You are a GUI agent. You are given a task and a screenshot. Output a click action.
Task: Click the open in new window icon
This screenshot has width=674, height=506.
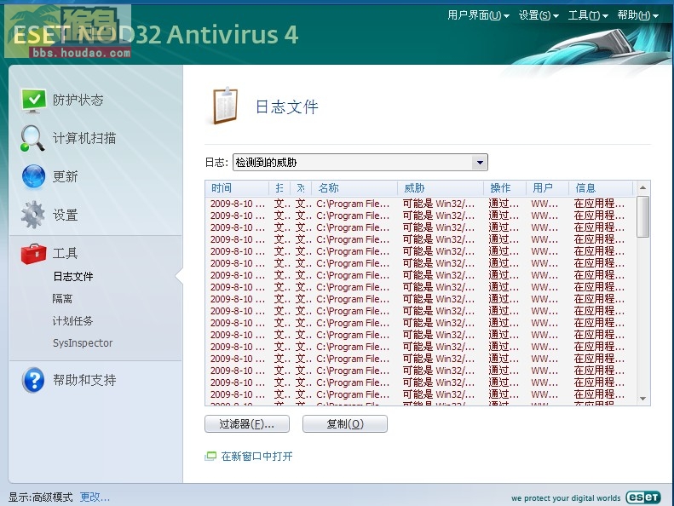click(x=210, y=456)
